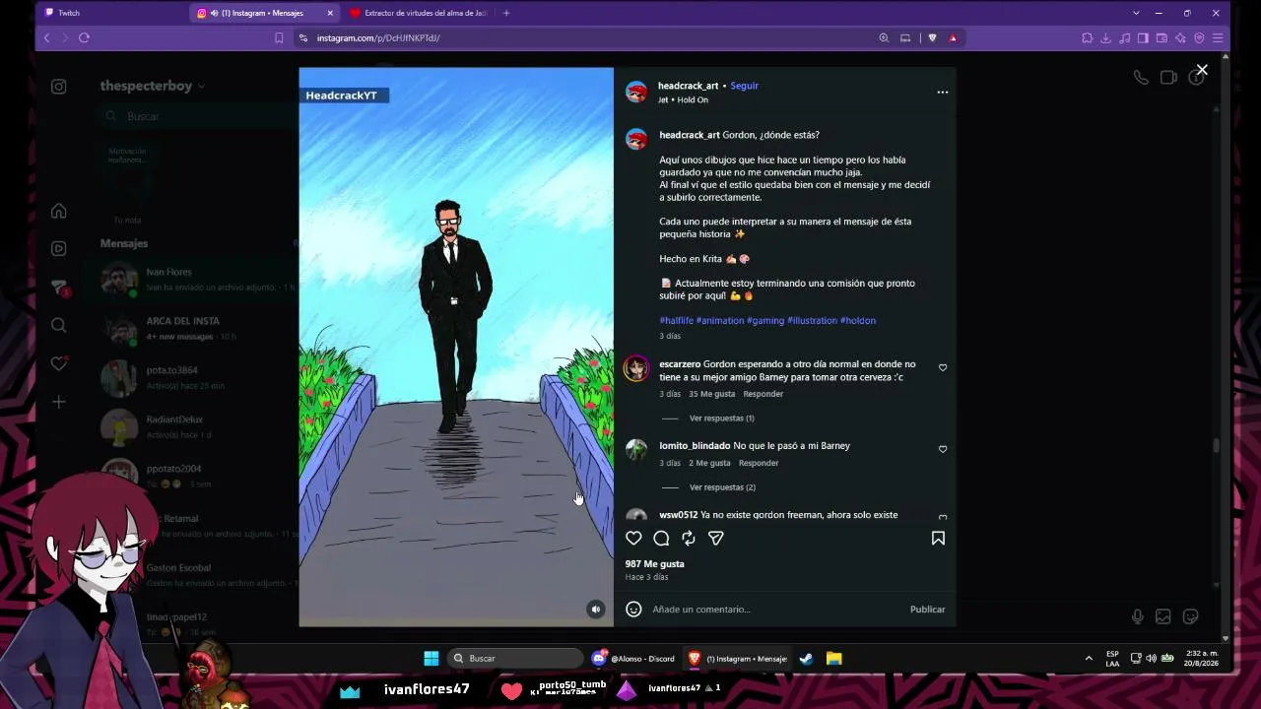
Task: Switch to the Instagram Mensajes browser tab
Action: pyautogui.click(x=264, y=13)
